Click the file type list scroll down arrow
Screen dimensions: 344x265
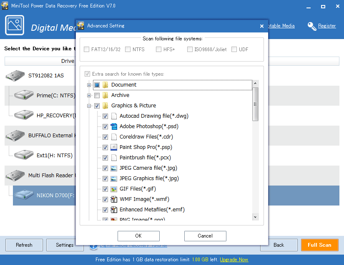[255, 217]
